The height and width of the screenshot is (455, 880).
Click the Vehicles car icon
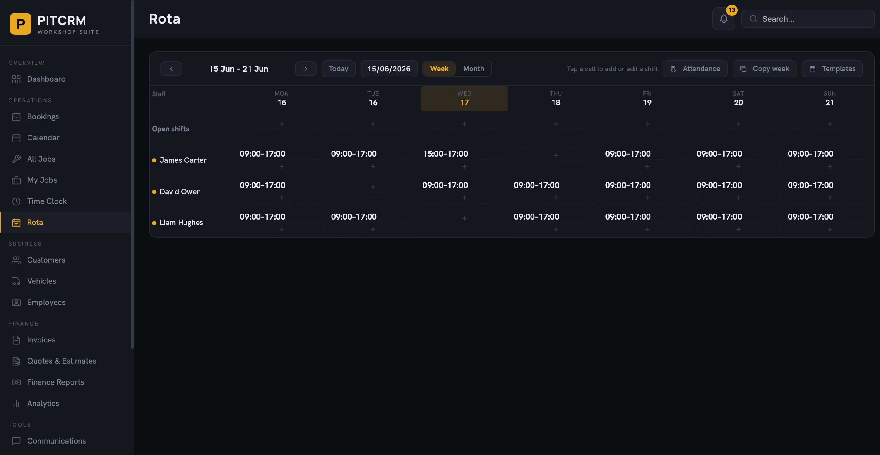[16, 281]
